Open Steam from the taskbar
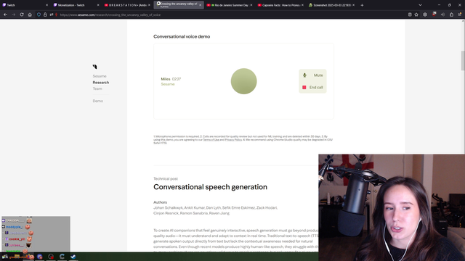Viewport: 465px width, 261px height. pyautogui.click(x=73, y=257)
